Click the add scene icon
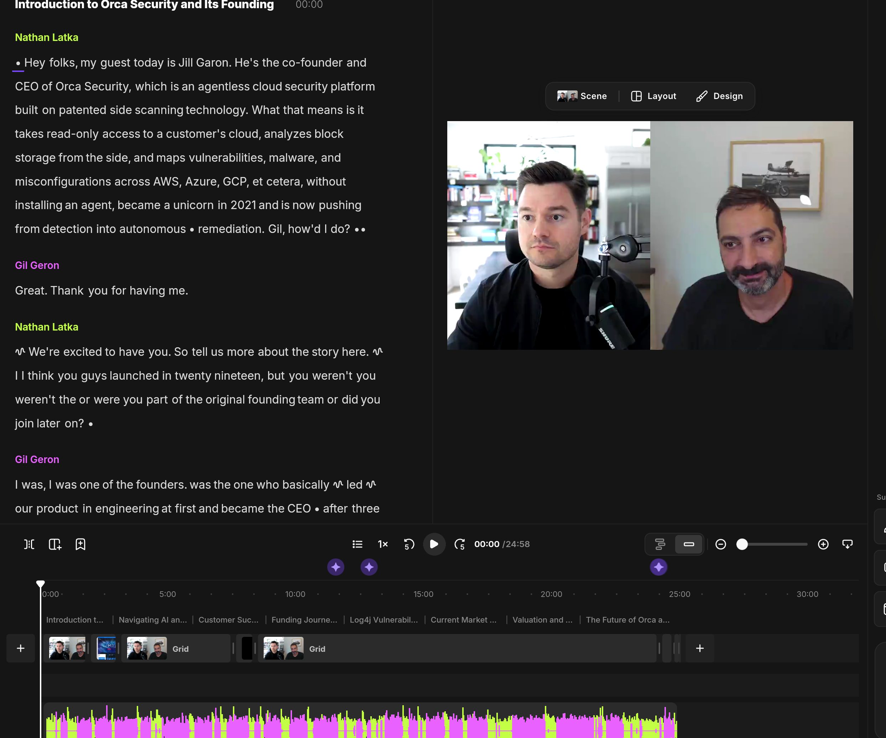This screenshot has width=886, height=738. coord(55,544)
